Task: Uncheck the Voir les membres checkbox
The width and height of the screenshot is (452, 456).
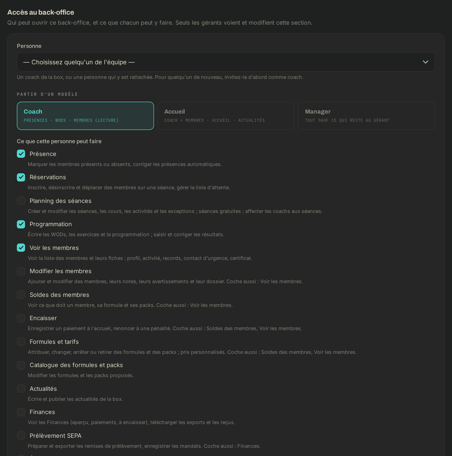Action: point(21,248)
